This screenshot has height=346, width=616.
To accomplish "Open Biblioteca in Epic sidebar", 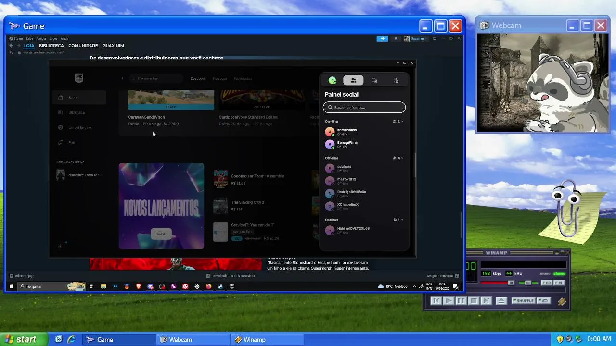I will [x=79, y=112].
